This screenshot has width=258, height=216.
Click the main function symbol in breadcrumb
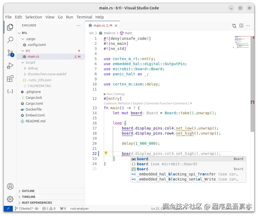(126, 33)
